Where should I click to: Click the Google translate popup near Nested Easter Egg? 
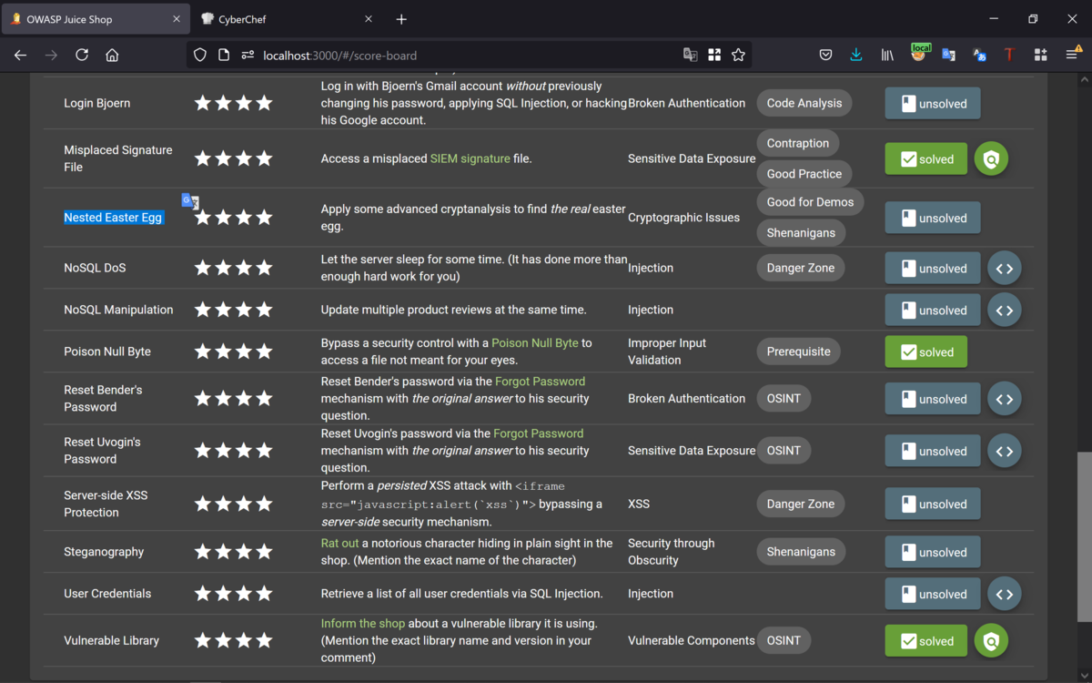pyautogui.click(x=190, y=201)
